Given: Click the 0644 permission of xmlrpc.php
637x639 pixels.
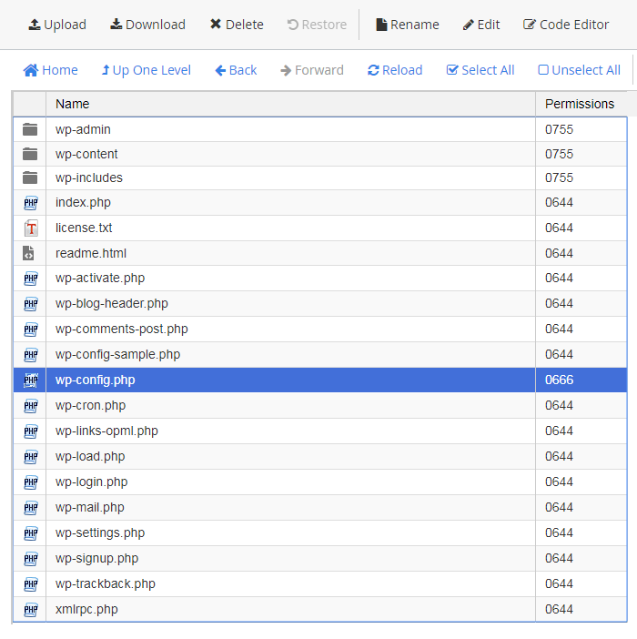Looking at the screenshot, I should tap(560, 609).
